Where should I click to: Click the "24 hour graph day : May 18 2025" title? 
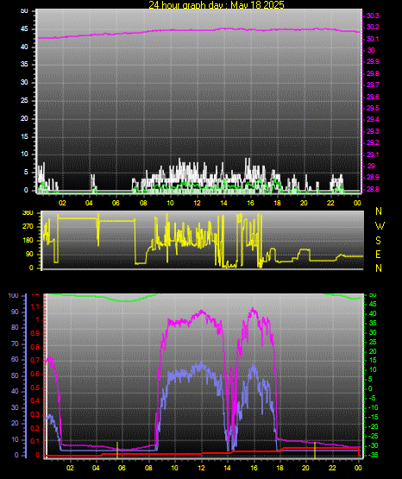[x=217, y=4]
